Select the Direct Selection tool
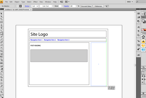 coord(1,17)
